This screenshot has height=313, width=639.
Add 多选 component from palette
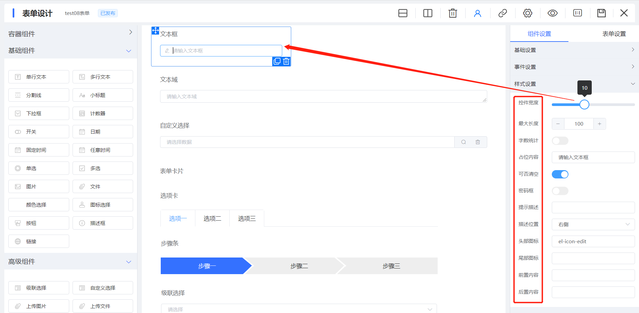point(103,168)
